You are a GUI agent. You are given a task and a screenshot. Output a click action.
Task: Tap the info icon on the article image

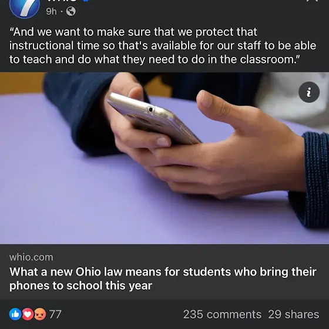pyautogui.click(x=309, y=92)
